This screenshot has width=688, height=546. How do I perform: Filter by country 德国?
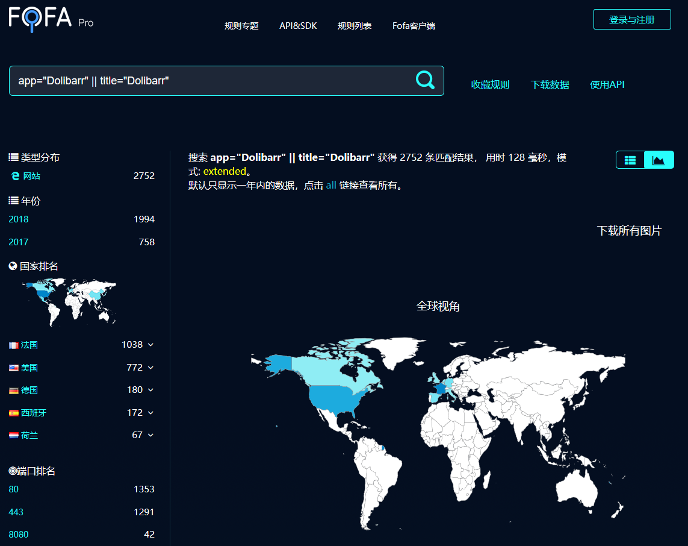(29, 390)
